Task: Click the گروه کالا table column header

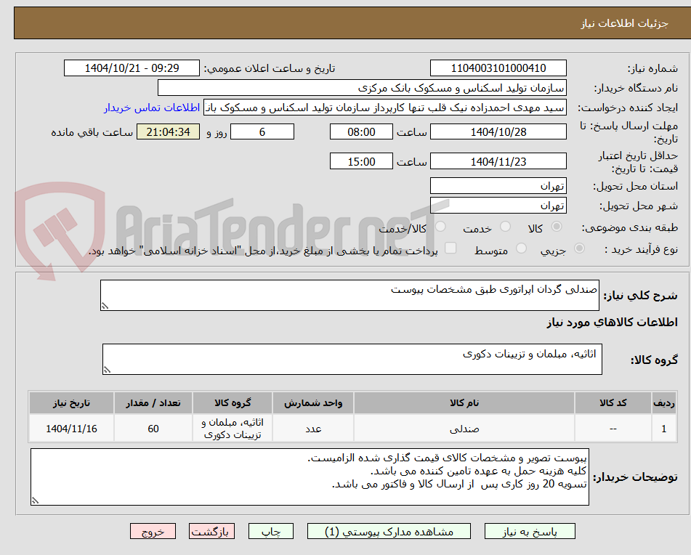Action: tap(233, 403)
